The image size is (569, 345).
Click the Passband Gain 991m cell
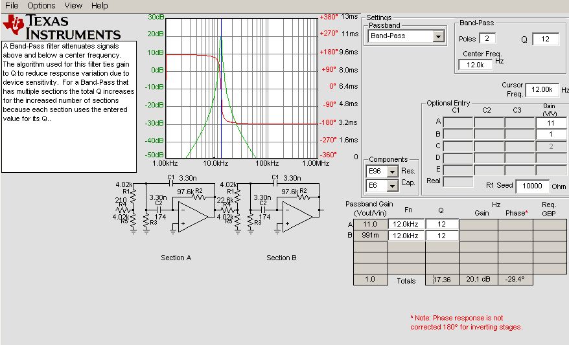[x=370, y=236]
